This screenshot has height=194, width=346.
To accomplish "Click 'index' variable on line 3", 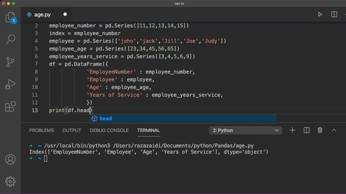I will (57, 33).
